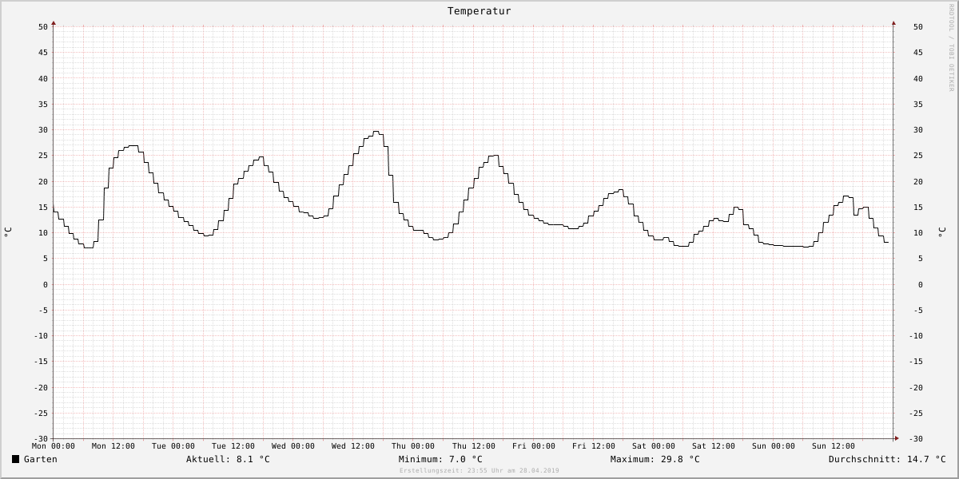Click the 'Wed 00:00' x-axis label
Screen dimensions: 959x479
pos(293,446)
